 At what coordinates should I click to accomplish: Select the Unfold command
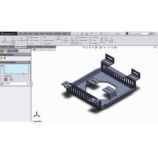pos(94,37)
